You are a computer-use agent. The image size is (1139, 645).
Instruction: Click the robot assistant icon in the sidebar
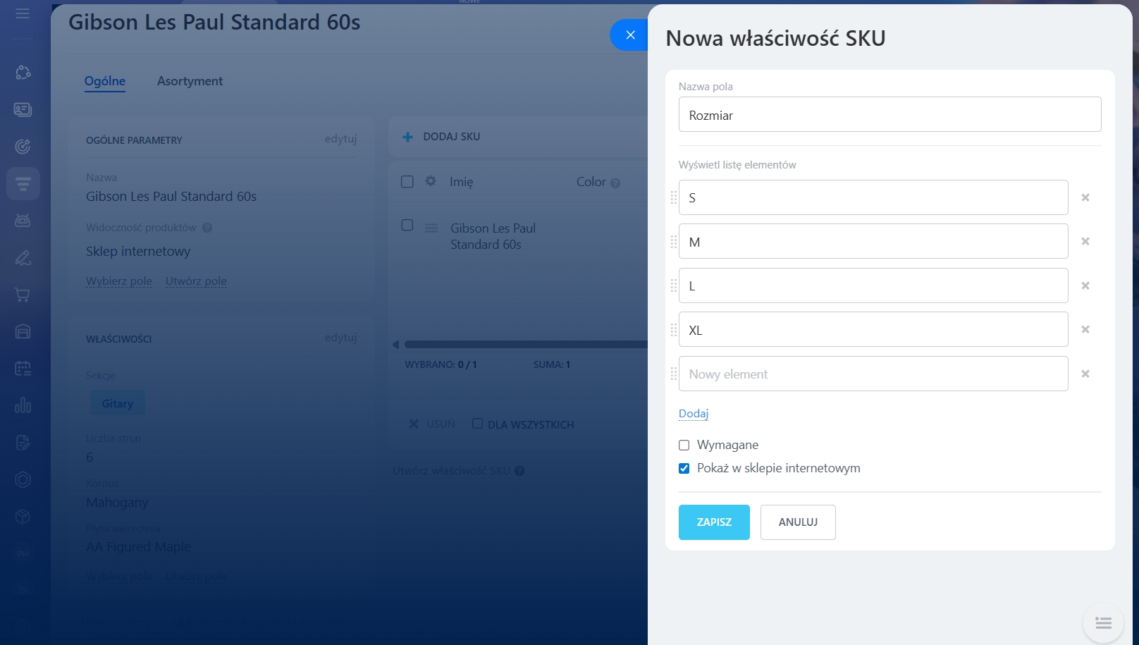(x=23, y=221)
